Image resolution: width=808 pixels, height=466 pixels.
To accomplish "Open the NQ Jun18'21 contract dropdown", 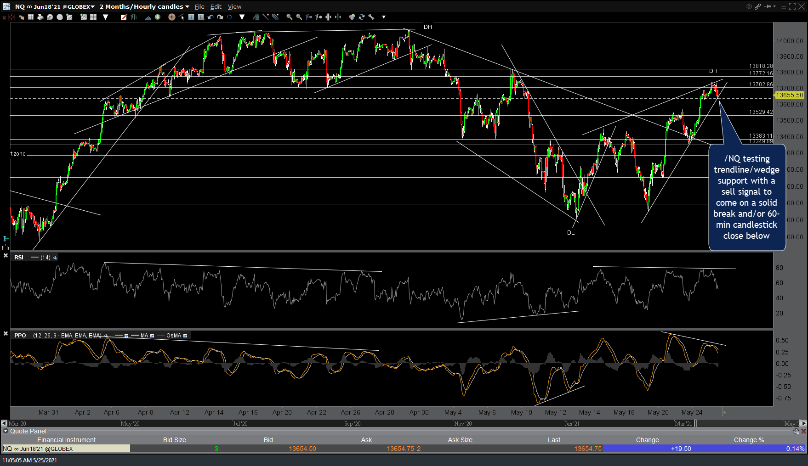I will click(92, 6).
